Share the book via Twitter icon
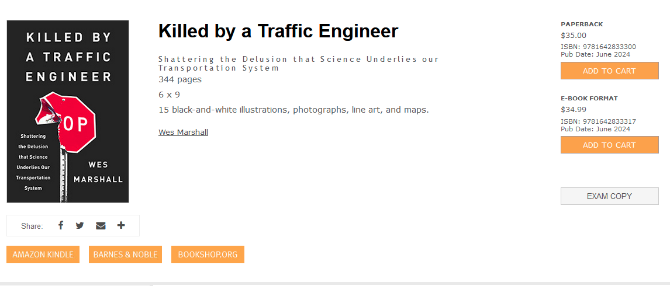Viewport: 670px width, 286px height. pos(80,225)
